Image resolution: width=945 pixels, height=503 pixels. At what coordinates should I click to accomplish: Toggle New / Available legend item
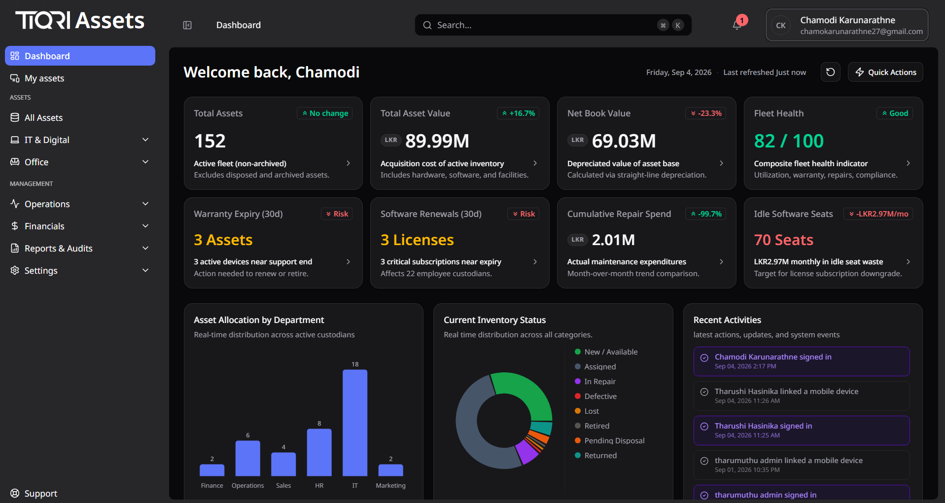click(x=606, y=352)
